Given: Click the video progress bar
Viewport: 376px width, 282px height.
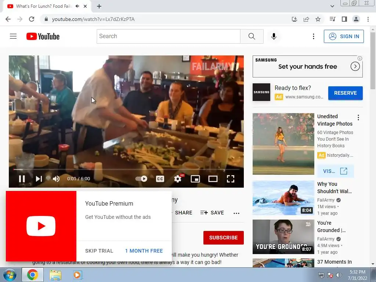Looking at the screenshot, I should click(x=126, y=169).
